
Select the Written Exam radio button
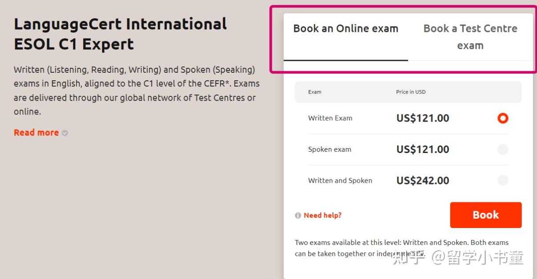pyautogui.click(x=503, y=118)
